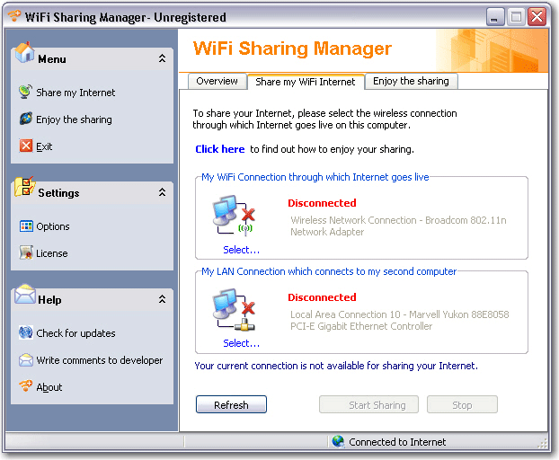Click the WiFi Sharing Manager title bar icon
The width and height of the screenshot is (559, 460).
tap(14, 16)
